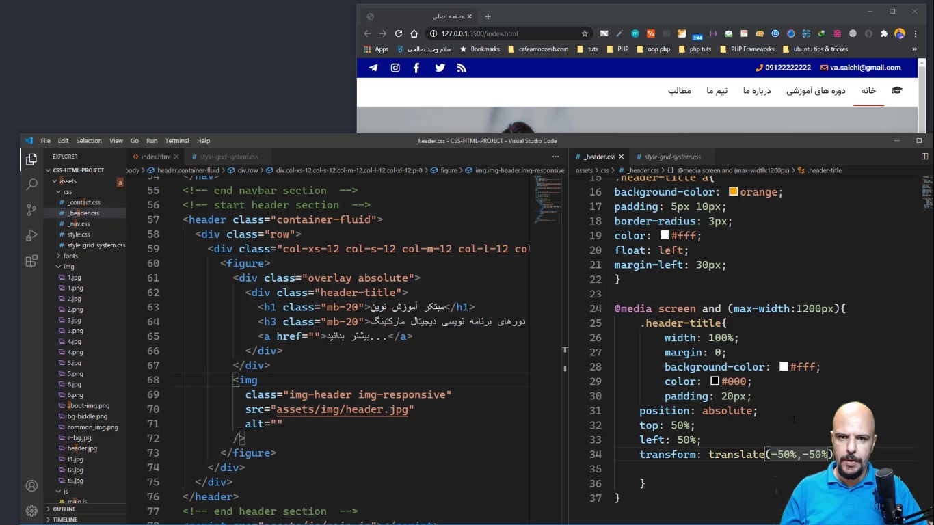Click the دوره های آموزشی nav link
Image resolution: width=934 pixels, height=525 pixels.
click(x=816, y=91)
